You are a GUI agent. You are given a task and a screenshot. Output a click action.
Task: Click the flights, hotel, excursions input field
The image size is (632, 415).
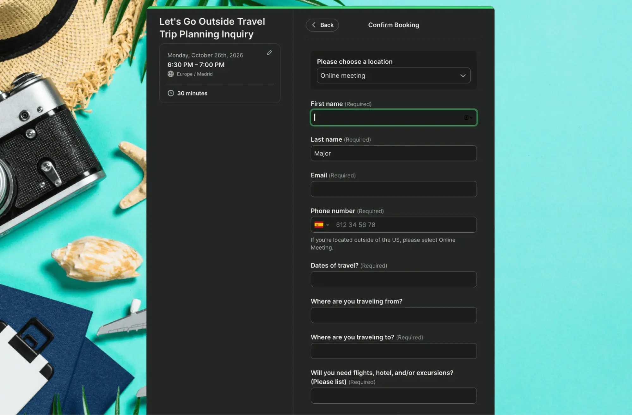tap(394, 395)
